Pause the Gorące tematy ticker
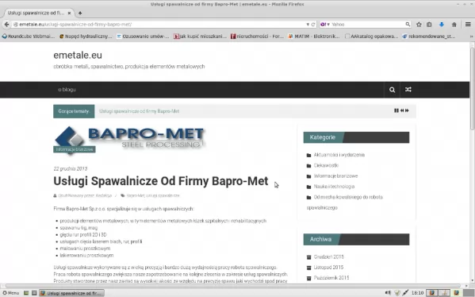 click(x=396, y=110)
